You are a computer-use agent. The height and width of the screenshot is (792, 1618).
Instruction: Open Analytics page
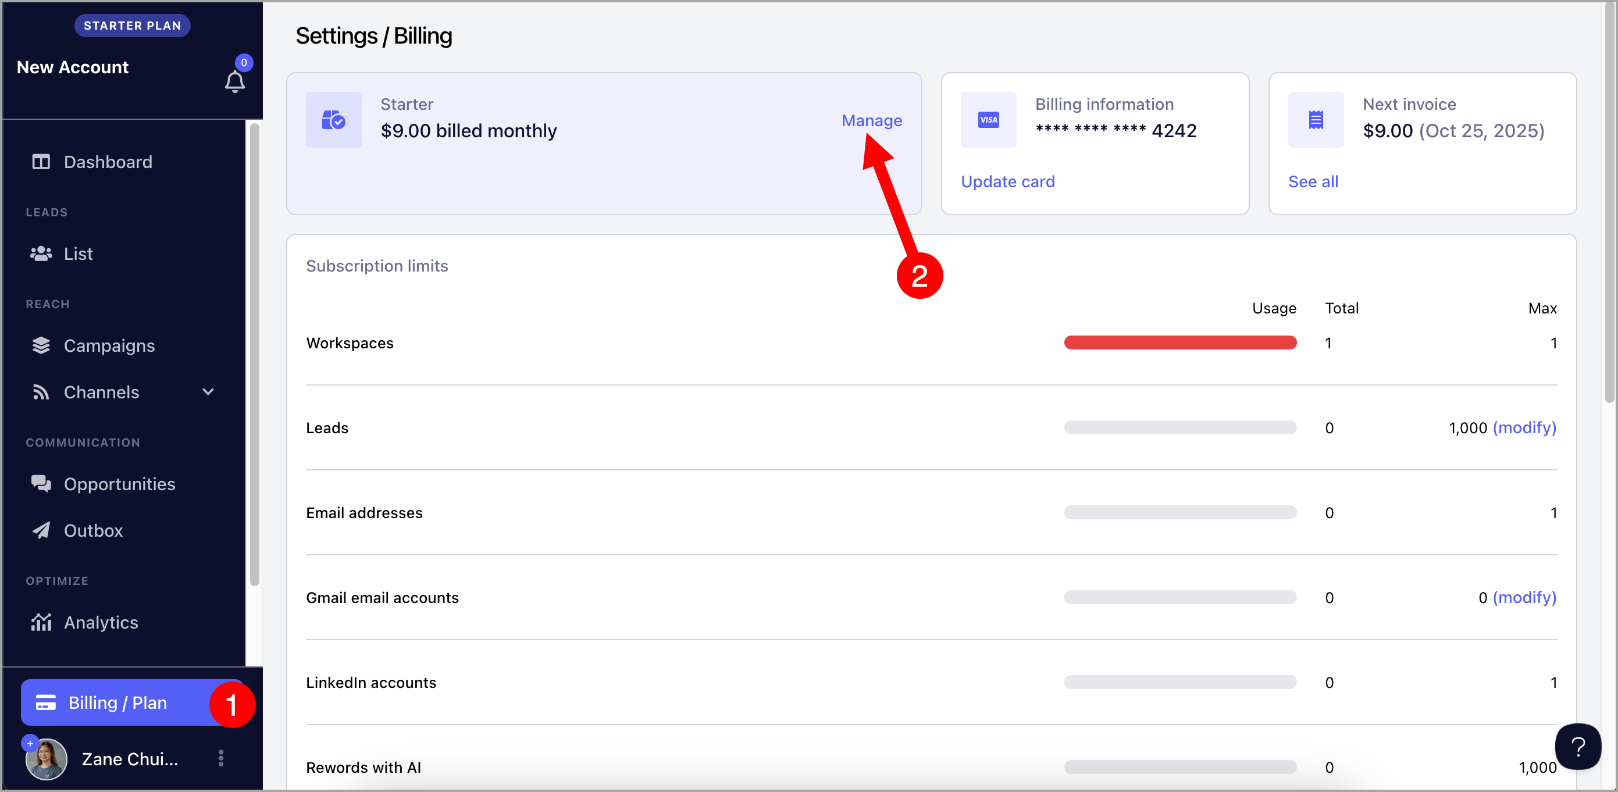pyautogui.click(x=101, y=622)
